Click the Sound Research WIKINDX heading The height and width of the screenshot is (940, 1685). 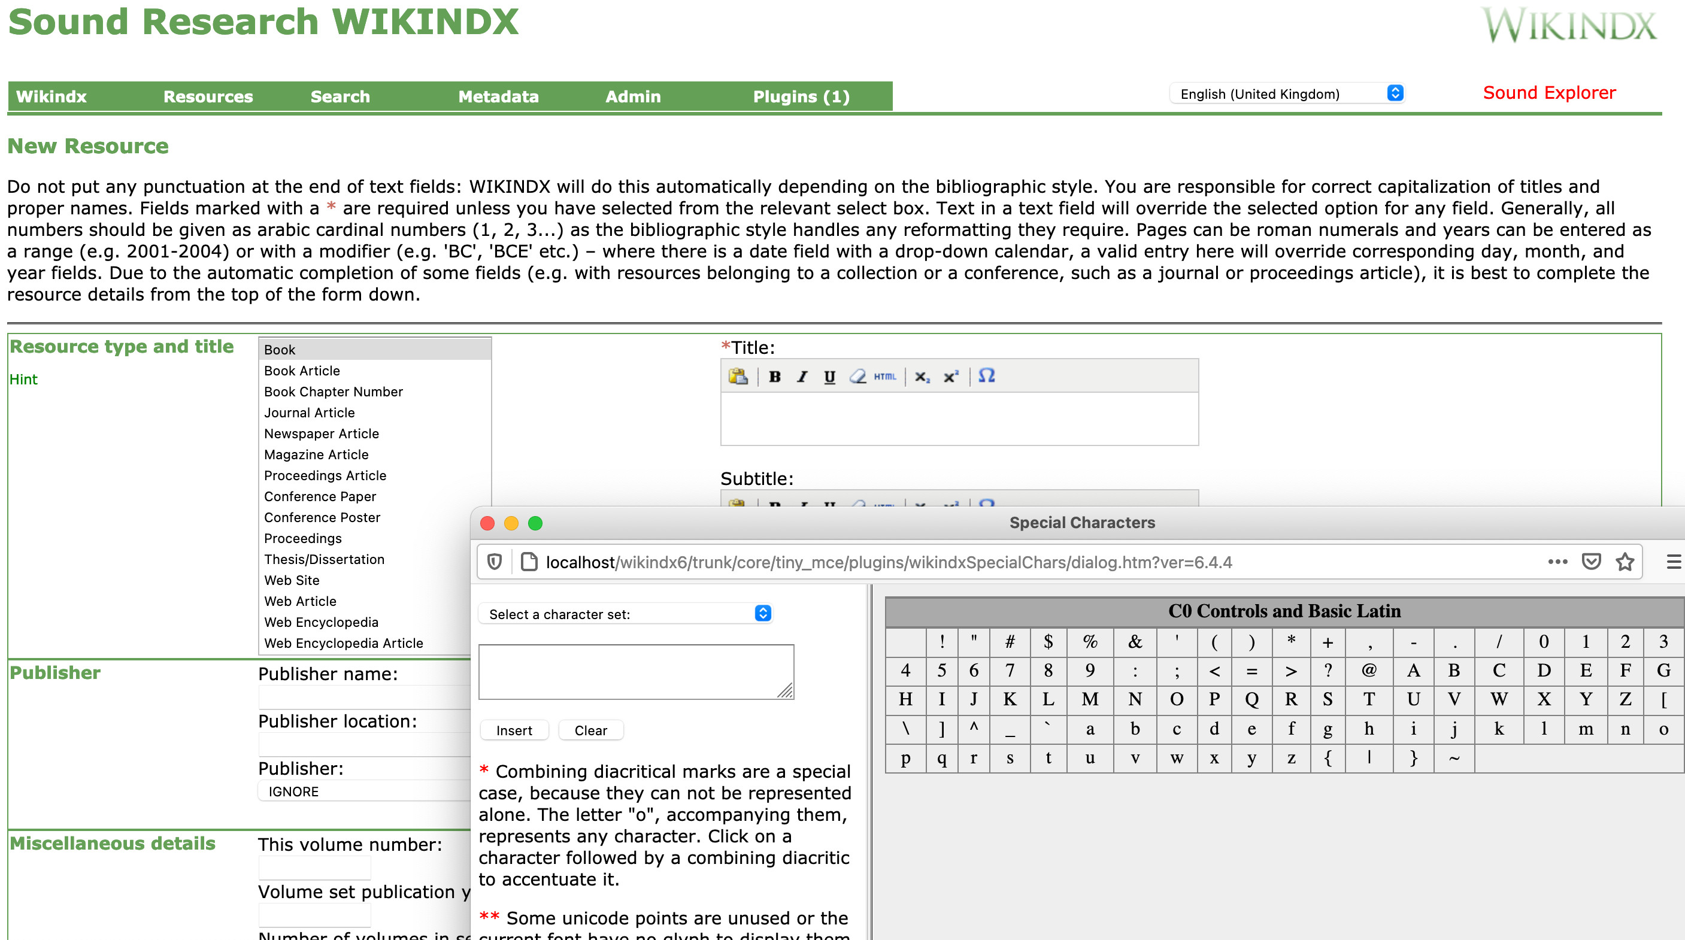[x=263, y=22]
